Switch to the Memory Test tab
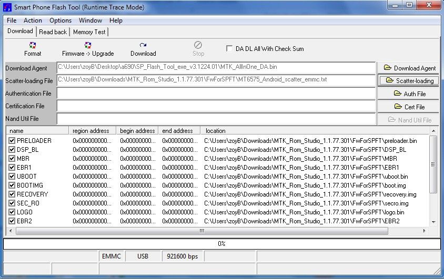Viewport: 444px width, 279px height. point(89,32)
